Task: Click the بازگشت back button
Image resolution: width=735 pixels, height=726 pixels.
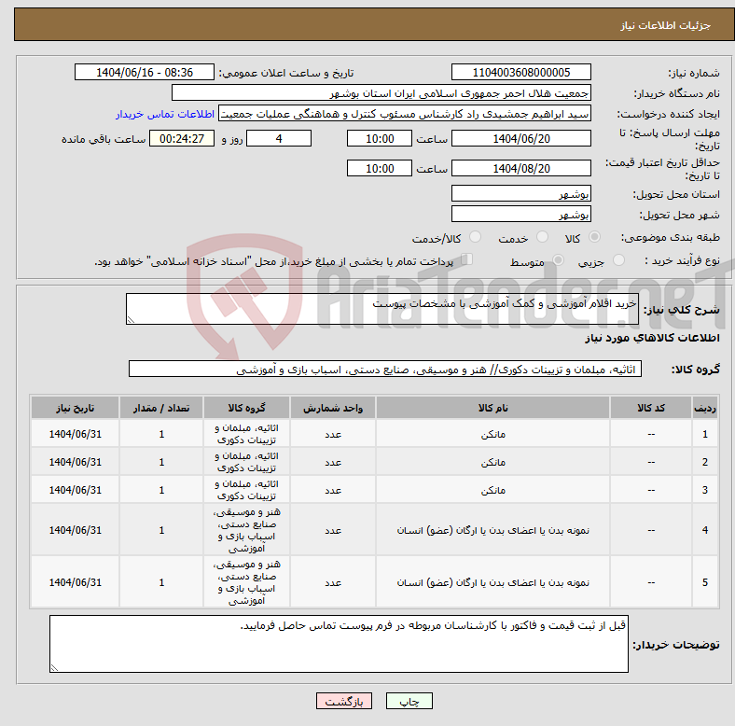Action: 344,701
